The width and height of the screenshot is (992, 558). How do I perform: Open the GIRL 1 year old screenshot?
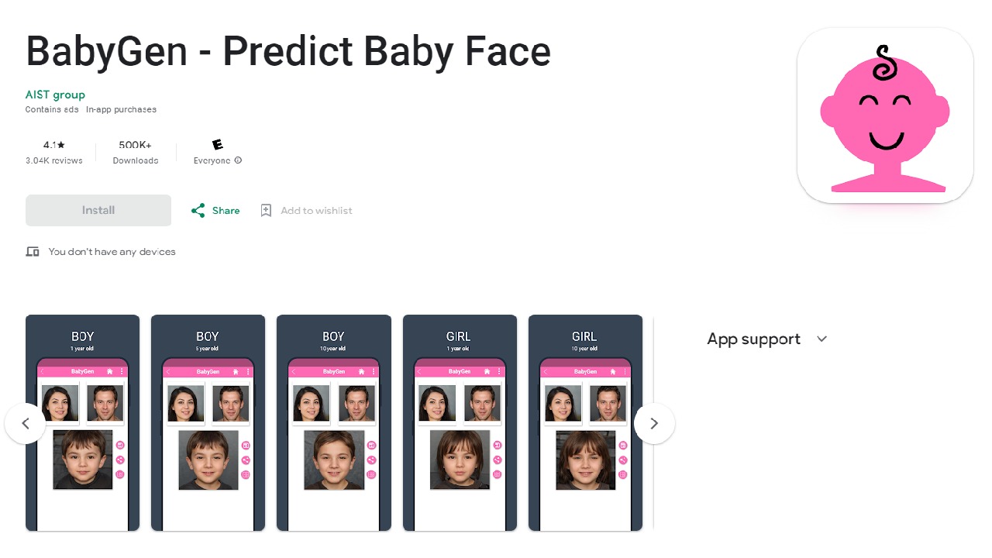[x=460, y=422]
